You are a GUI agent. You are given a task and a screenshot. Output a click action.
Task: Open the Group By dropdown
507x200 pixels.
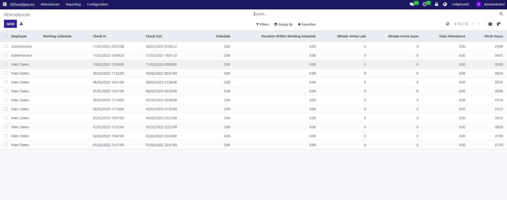(x=283, y=24)
